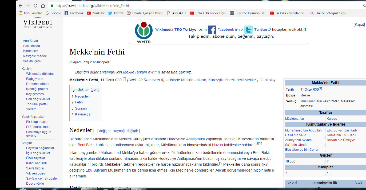Open Sayfayı kaynak göster link

click(x=42, y=179)
